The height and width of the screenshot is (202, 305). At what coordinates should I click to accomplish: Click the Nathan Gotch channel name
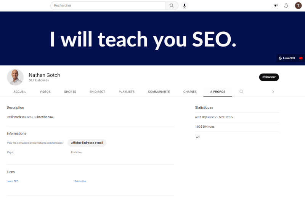point(44,75)
